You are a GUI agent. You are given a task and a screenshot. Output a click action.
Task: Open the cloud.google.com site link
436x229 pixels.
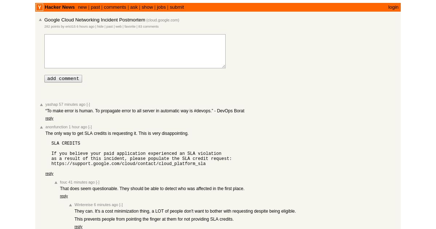click(x=163, y=20)
